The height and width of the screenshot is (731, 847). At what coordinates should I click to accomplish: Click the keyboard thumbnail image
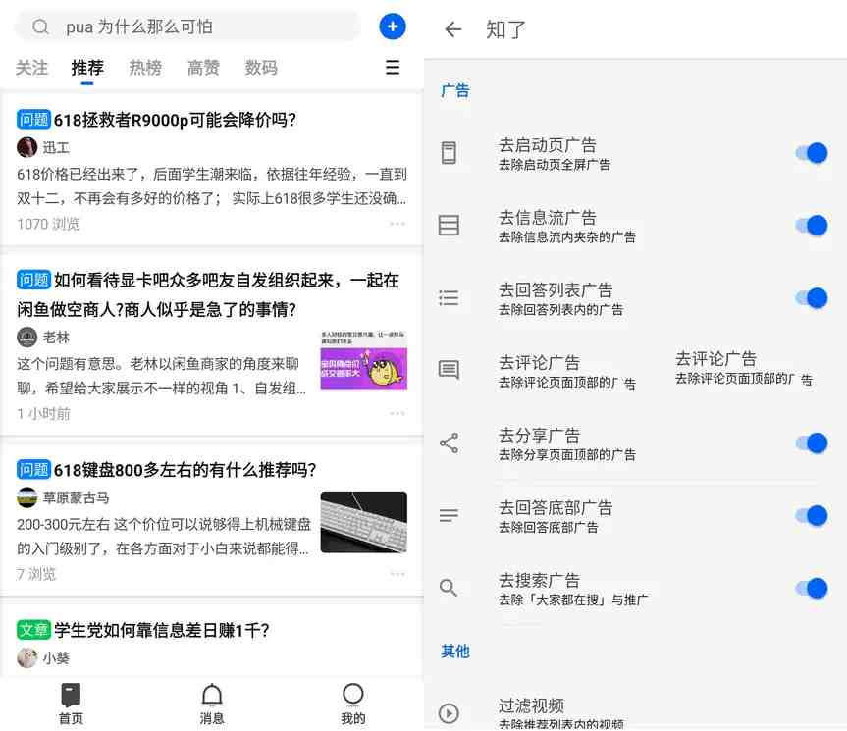(363, 522)
